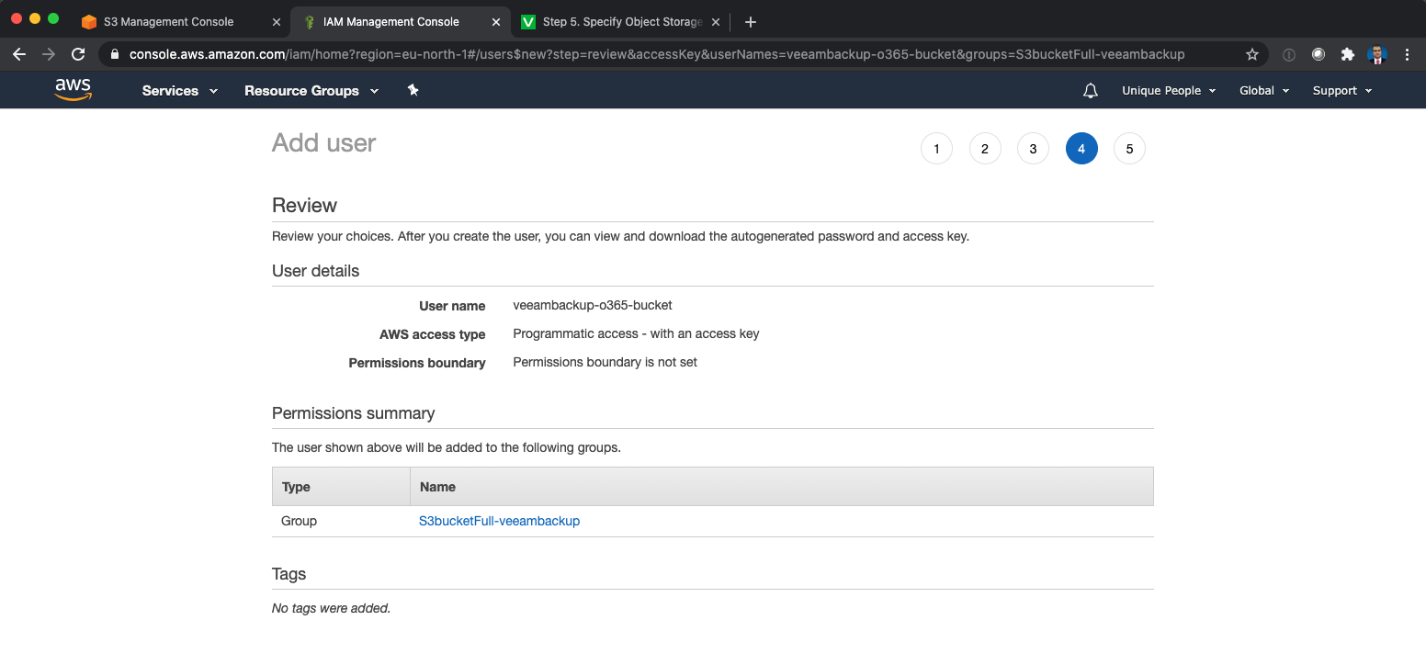1426x665 pixels.
Task: Click the info circle icon in address bar area
Action: pos(1289,54)
